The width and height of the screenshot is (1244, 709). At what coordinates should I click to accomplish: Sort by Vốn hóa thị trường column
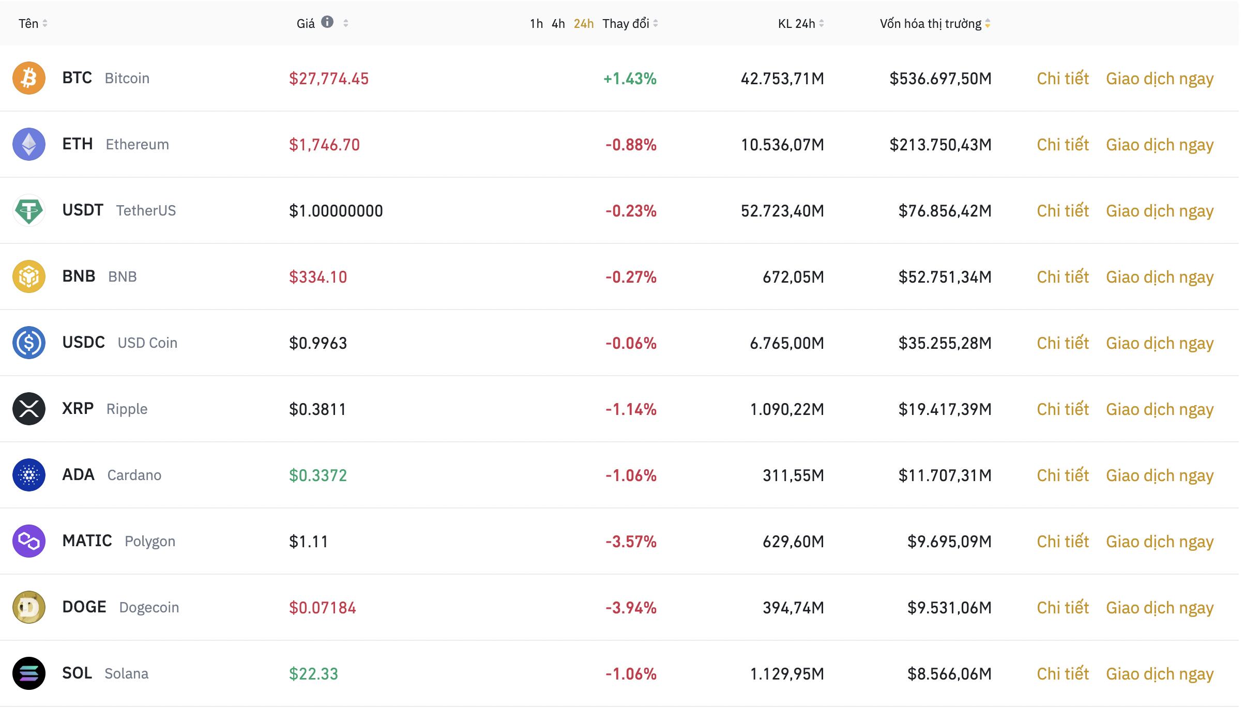(935, 23)
